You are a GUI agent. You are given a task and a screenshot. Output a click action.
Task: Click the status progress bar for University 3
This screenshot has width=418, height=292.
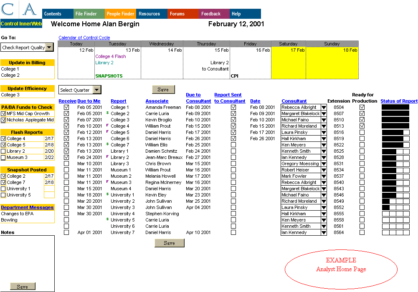[x=395, y=207]
